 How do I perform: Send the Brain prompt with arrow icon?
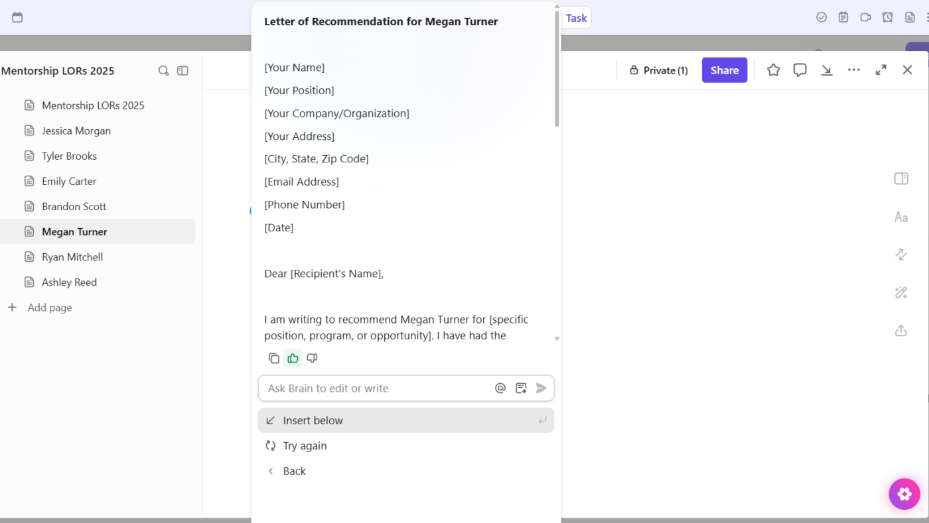click(541, 388)
